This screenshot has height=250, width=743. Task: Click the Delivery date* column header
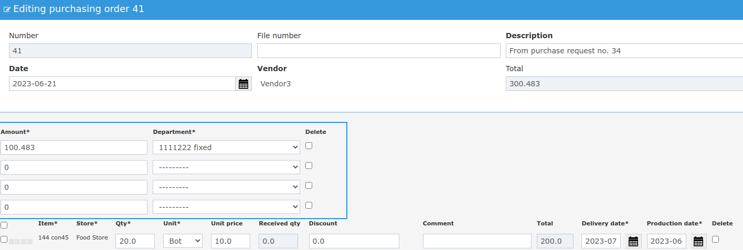tap(605, 223)
